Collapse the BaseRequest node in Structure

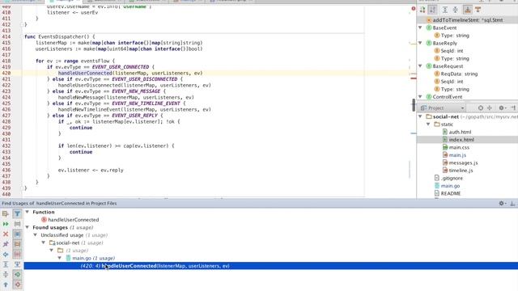click(421, 66)
